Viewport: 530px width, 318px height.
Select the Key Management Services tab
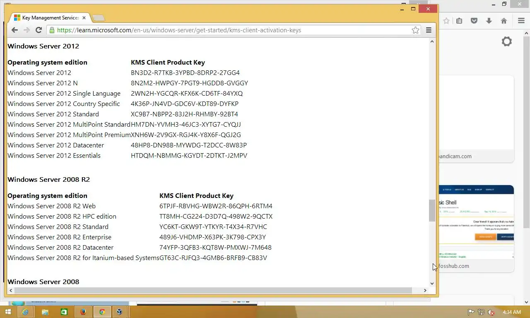50,18
